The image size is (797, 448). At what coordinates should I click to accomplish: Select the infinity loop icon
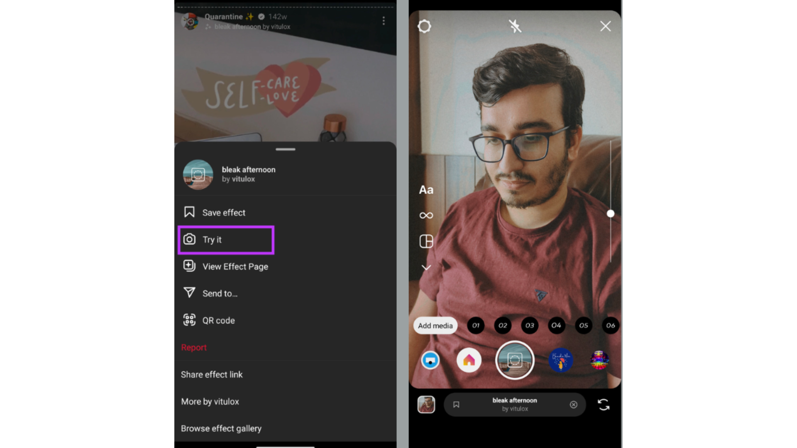426,216
